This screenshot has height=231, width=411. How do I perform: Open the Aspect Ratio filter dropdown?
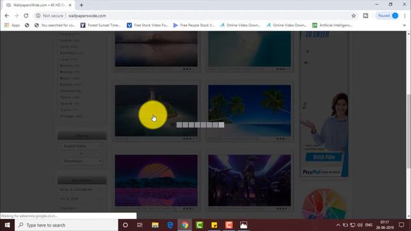(82, 146)
